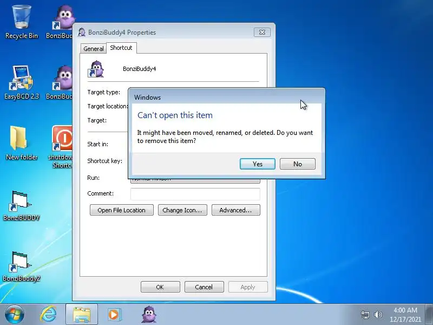The height and width of the screenshot is (325, 433).
Task: Launch Internet Explorer from the taskbar
Action: point(48,315)
